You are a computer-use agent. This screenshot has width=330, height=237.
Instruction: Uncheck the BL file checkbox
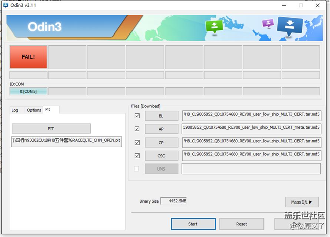136,116
